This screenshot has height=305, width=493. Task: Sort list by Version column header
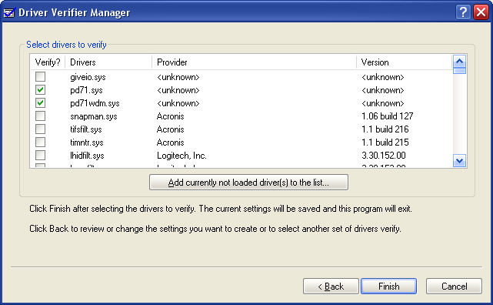click(405, 62)
